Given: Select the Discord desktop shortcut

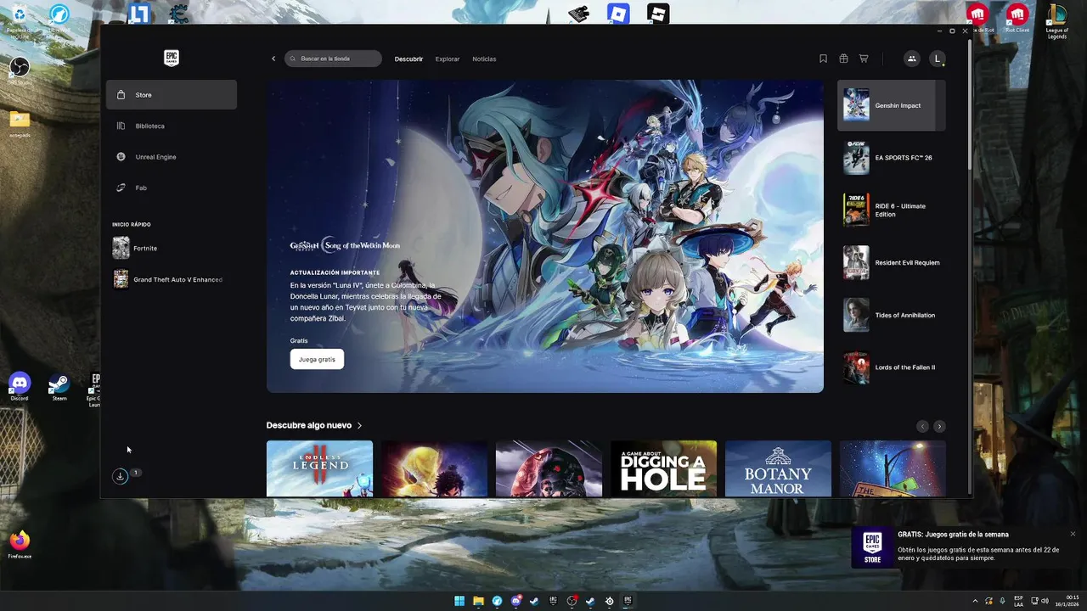Looking at the screenshot, I should tap(20, 387).
